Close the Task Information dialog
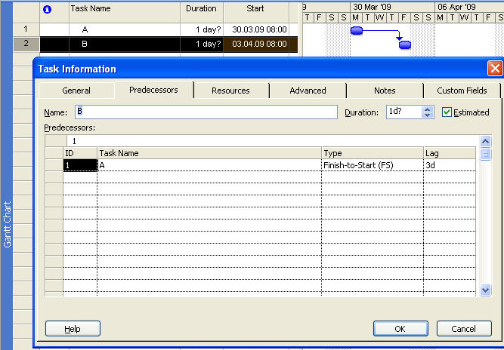The height and width of the screenshot is (350, 504). [495, 69]
